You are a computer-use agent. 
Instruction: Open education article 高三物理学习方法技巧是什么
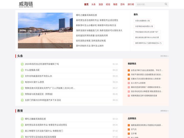(x=44, y=131)
